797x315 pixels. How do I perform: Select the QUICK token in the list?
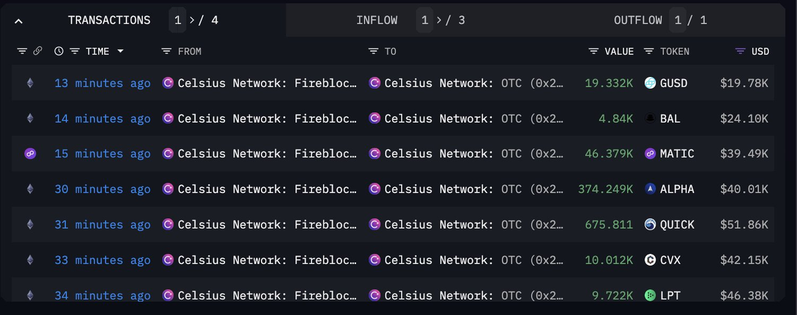pos(677,225)
